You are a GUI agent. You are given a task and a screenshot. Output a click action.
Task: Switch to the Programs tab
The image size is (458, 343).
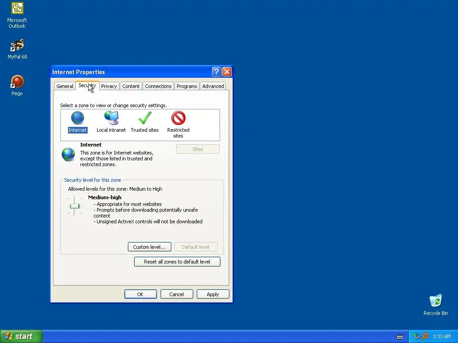(187, 86)
